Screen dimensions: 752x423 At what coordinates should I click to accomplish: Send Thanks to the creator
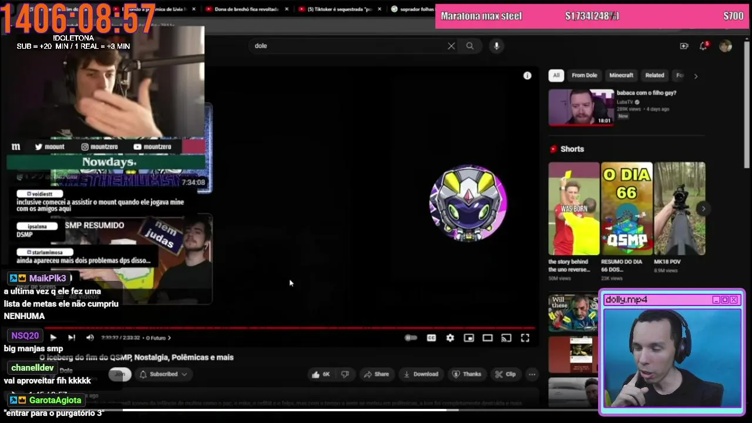(466, 374)
